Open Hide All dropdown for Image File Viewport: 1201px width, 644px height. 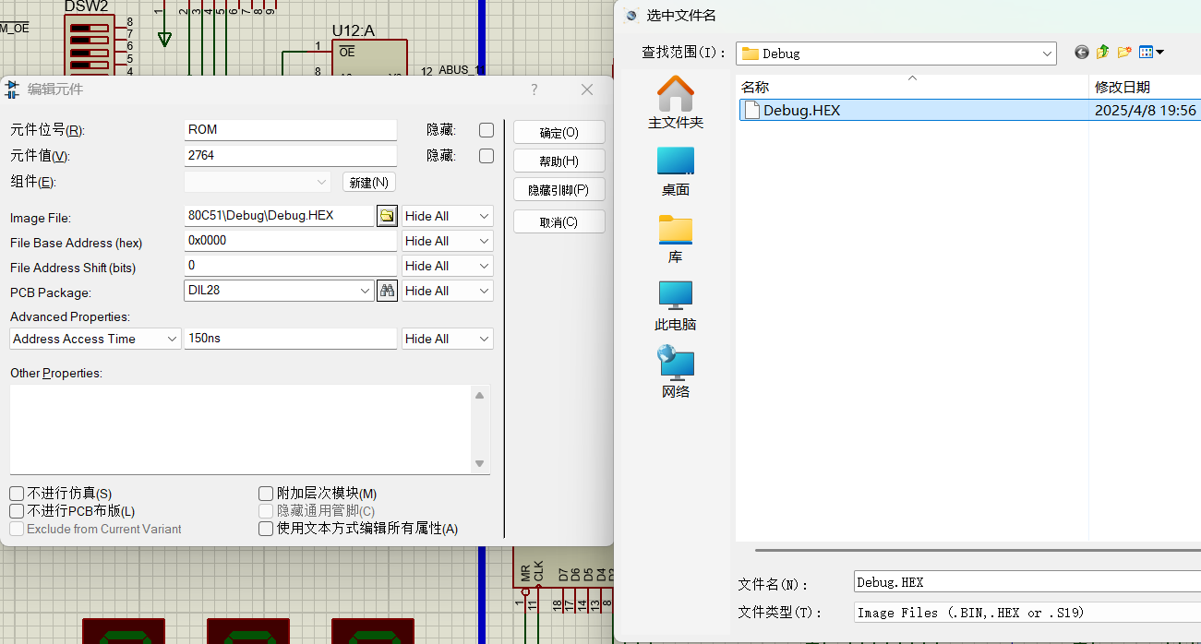click(x=448, y=216)
